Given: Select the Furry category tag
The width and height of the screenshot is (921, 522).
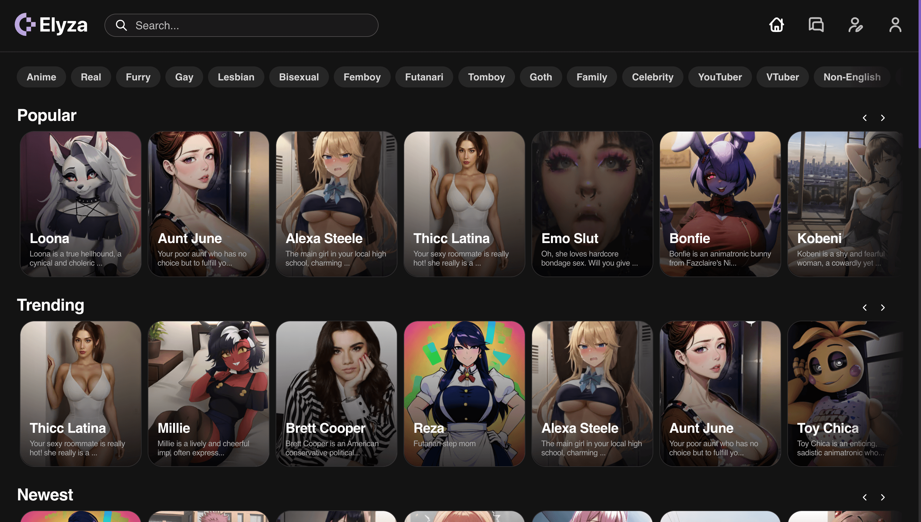Looking at the screenshot, I should (x=138, y=77).
